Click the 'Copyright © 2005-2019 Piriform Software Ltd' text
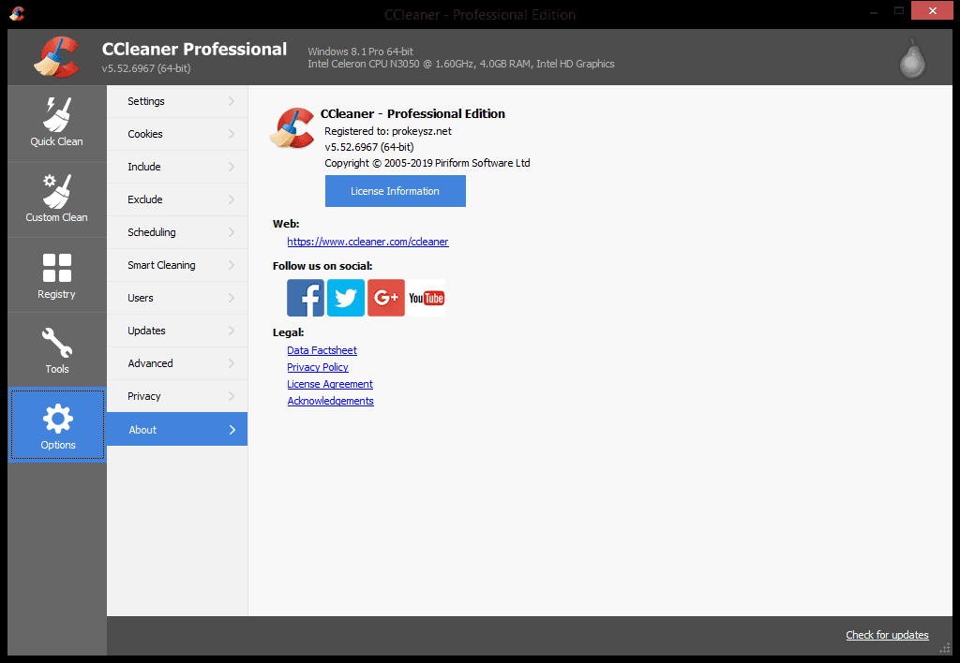Screen dimensions: 960x663 427,163
